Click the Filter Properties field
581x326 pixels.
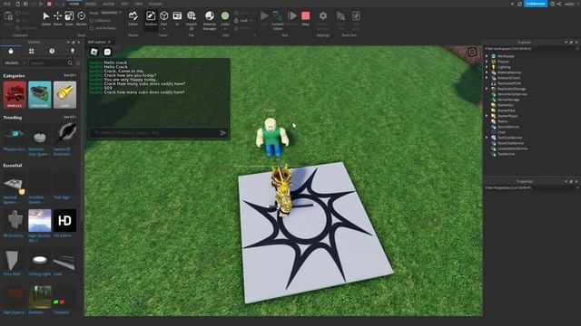(x=531, y=187)
